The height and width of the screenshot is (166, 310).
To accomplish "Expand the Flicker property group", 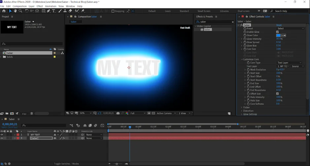I will click(242, 107).
